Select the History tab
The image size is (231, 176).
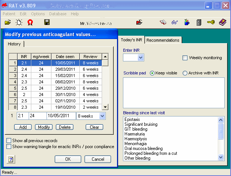click(14, 44)
